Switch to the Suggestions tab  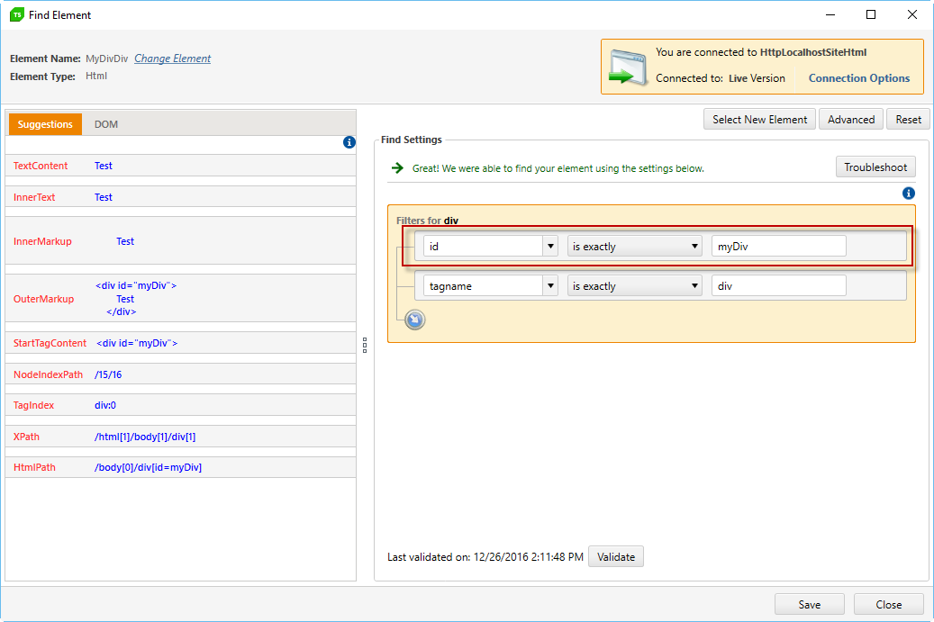click(45, 124)
